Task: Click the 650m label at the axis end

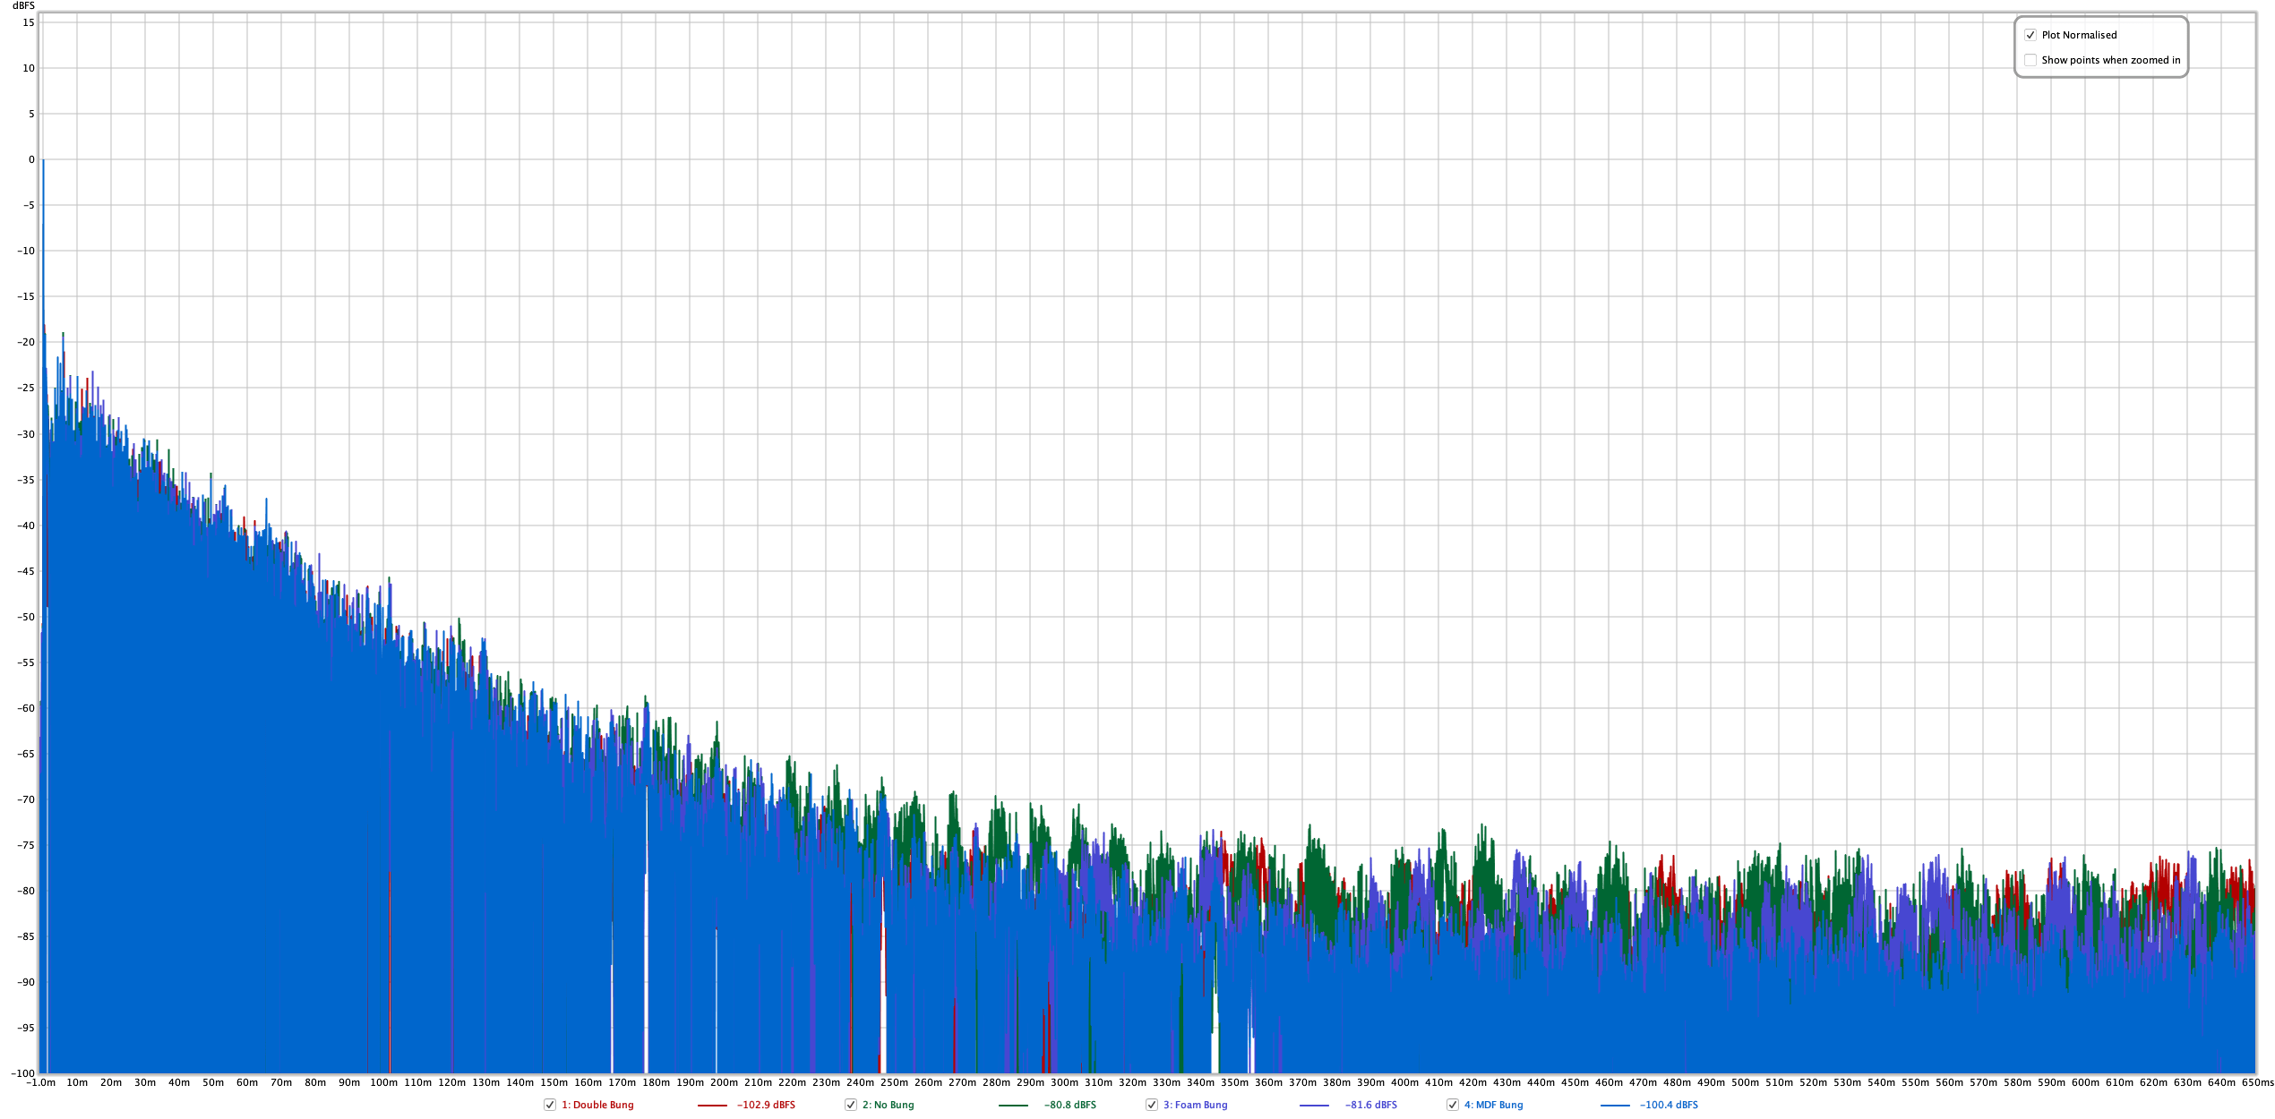Action: pyautogui.click(x=2257, y=1082)
